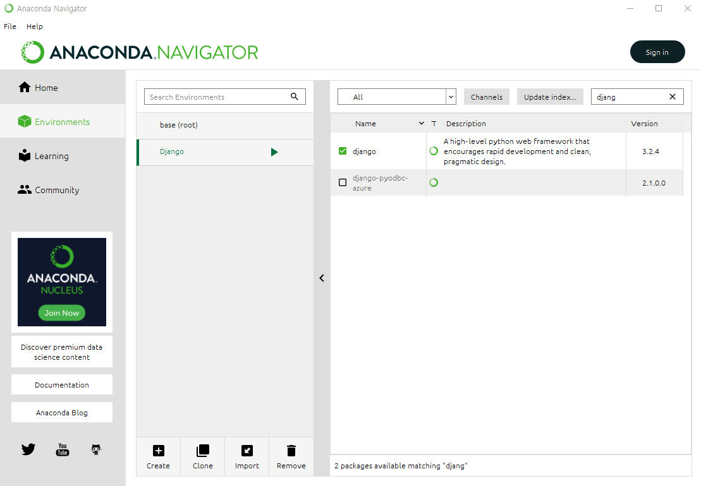Screen dimensions: 701x486
Task: Click the filter dropdown arrow button
Action: [x=451, y=97]
